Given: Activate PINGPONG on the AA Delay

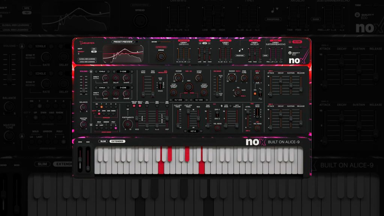Looking at the screenshot, I should tap(240, 55).
